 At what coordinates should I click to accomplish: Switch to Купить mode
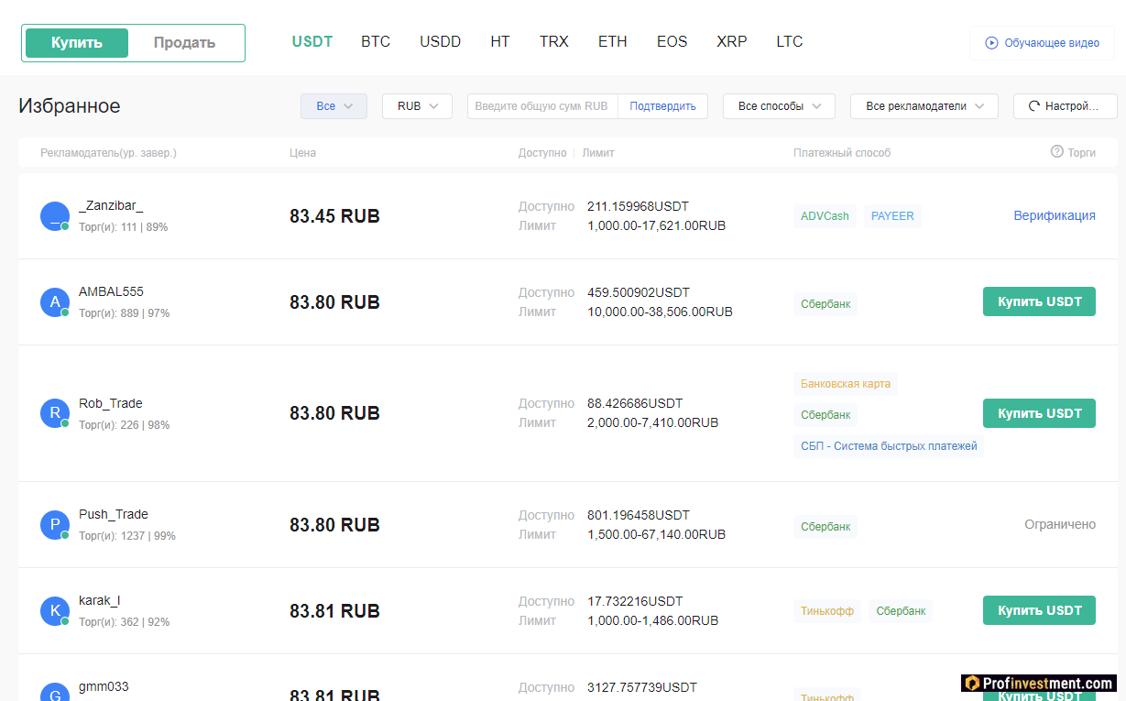pos(77,43)
